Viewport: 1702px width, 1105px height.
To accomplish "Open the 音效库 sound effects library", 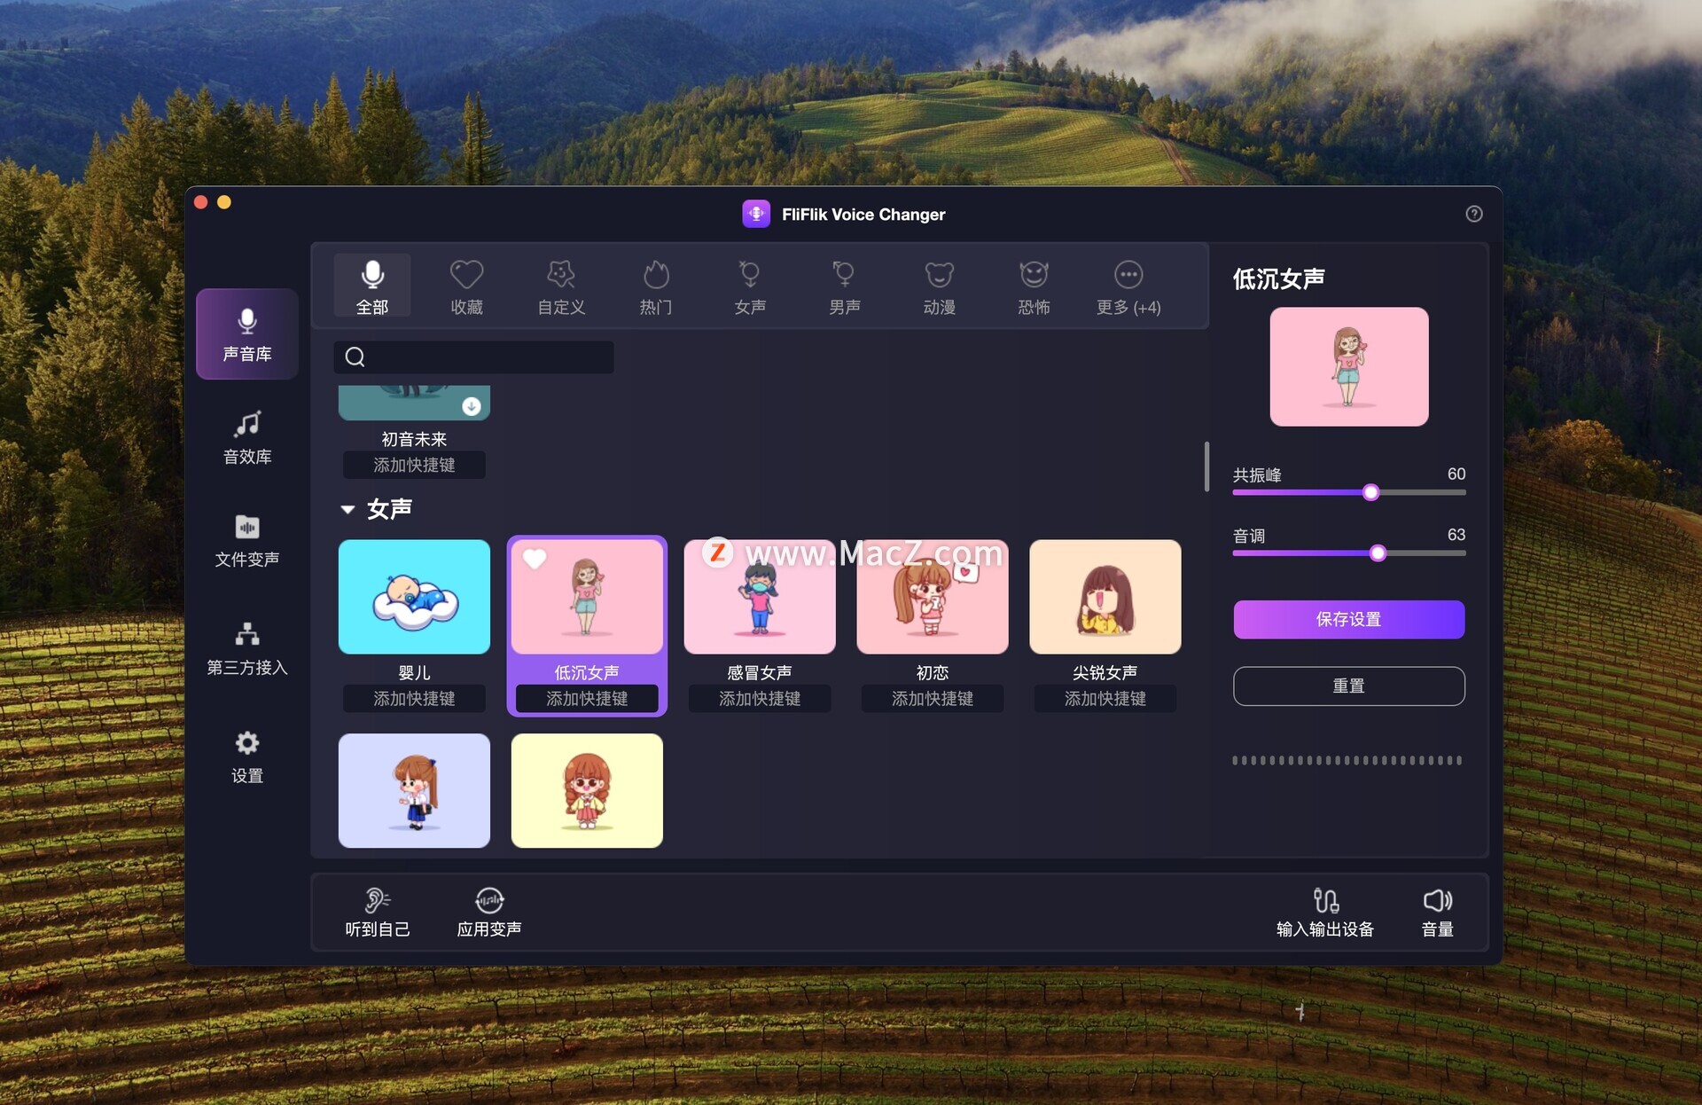I will click(246, 438).
